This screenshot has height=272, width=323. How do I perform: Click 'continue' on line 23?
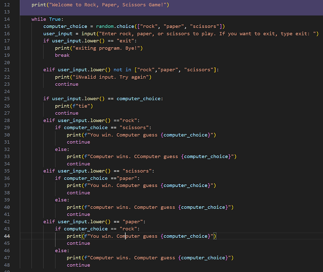(67, 84)
